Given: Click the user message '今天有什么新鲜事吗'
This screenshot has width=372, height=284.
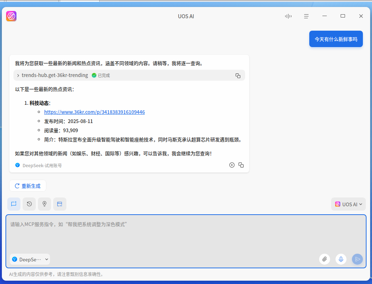Looking at the screenshot, I should (x=336, y=39).
